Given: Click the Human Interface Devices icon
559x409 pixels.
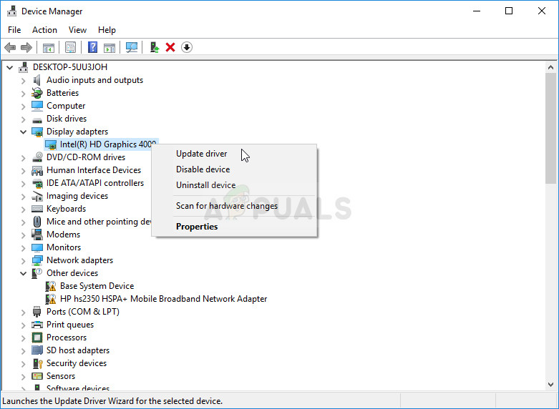Looking at the screenshot, I should (x=37, y=170).
